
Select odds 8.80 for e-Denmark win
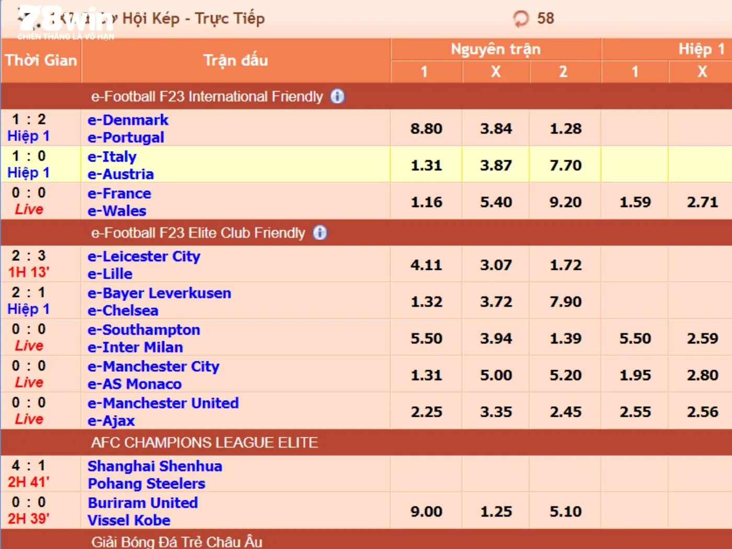pyautogui.click(x=427, y=128)
